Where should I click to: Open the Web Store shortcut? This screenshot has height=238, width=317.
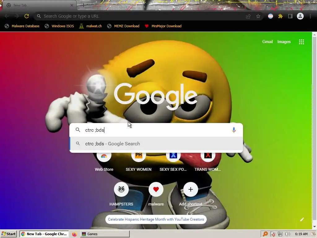pos(104,162)
